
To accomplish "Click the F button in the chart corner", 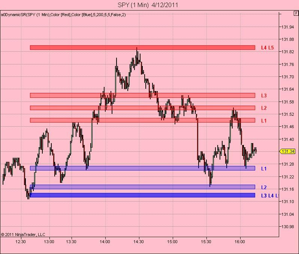I will pyautogui.click(x=296, y=13).
